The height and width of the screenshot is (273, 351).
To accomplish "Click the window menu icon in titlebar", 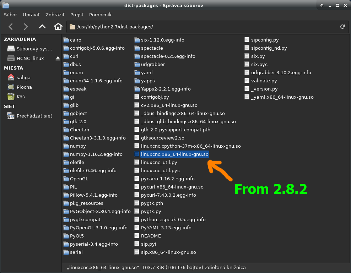I will pyautogui.click(x=6, y=5).
